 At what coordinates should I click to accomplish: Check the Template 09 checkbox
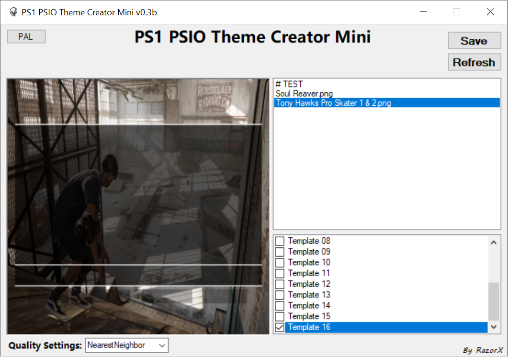[x=280, y=252]
